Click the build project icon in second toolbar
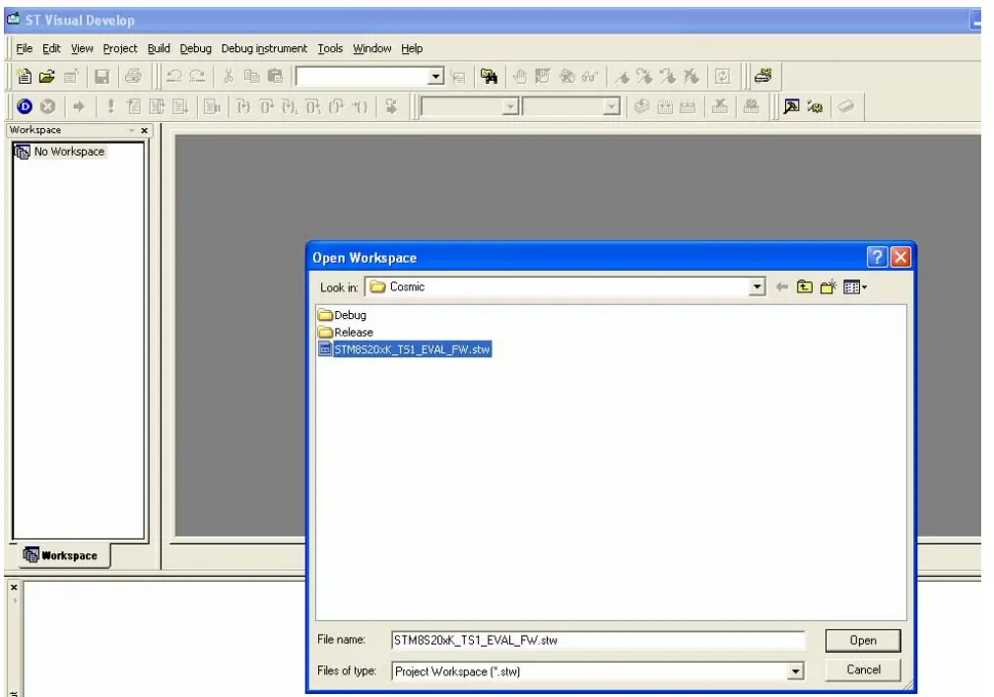The width and height of the screenshot is (994, 697). [x=664, y=106]
